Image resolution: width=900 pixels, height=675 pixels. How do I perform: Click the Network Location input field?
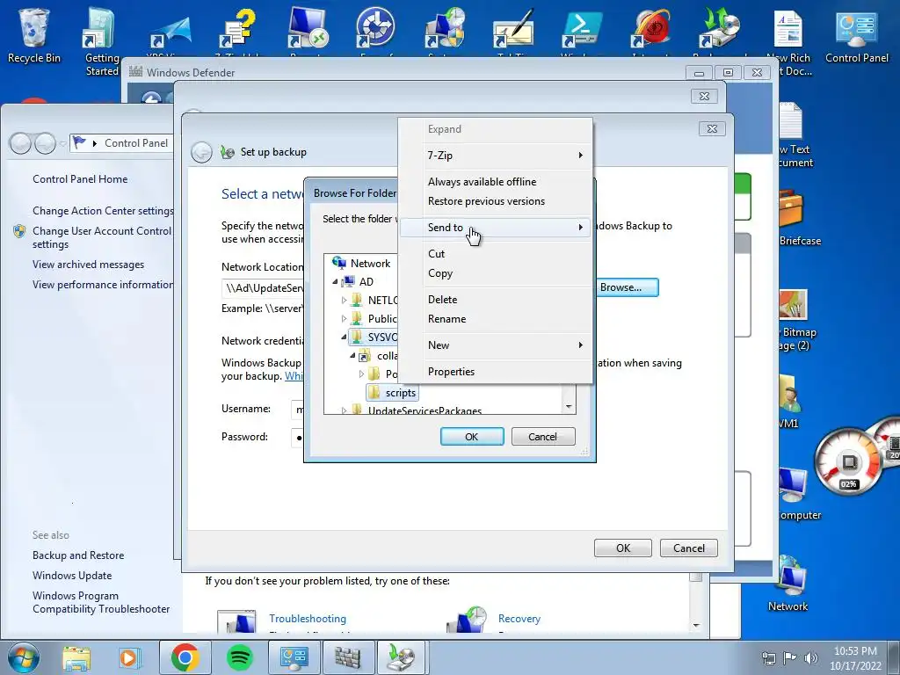tap(263, 287)
